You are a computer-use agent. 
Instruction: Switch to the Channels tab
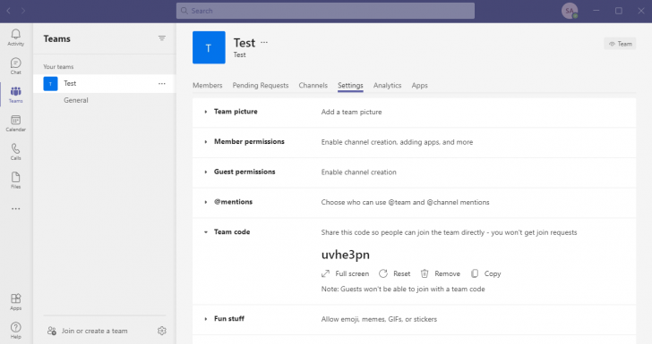pos(313,85)
